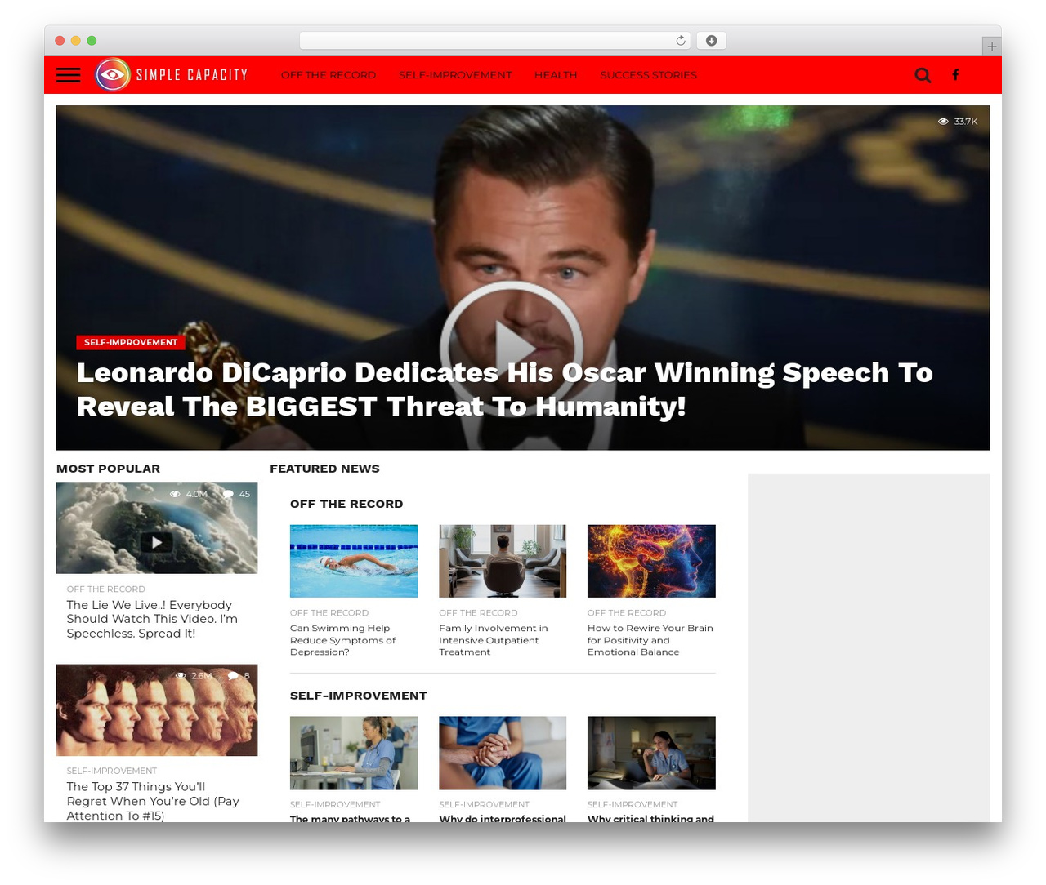Click the man in chair thumbnail
The width and height of the screenshot is (1046, 885).
pos(503,561)
